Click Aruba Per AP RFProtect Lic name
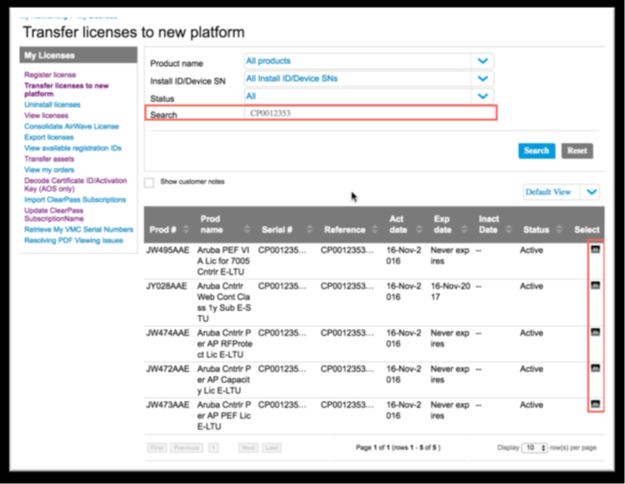The image size is (625, 484). click(x=225, y=344)
